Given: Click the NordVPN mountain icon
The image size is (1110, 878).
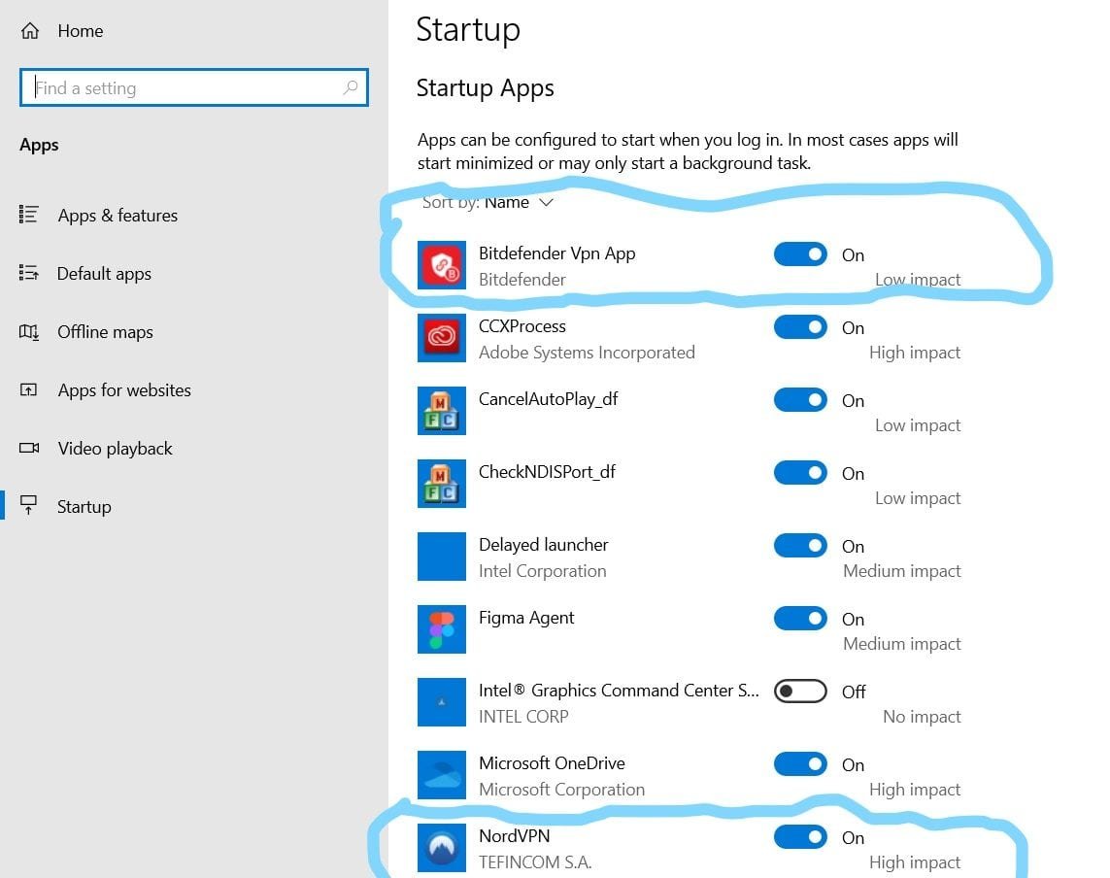Looking at the screenshot, I should [x=442, y=848].
